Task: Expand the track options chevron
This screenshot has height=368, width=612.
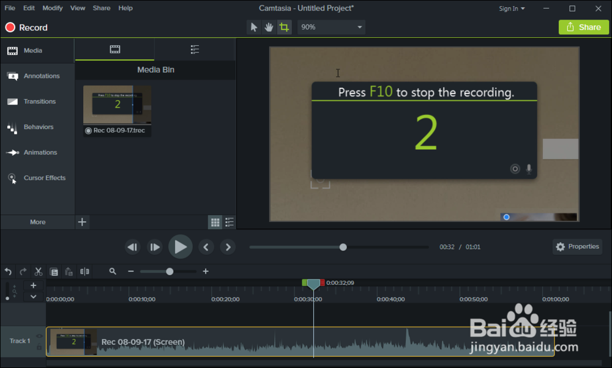Action: (34, 296)
